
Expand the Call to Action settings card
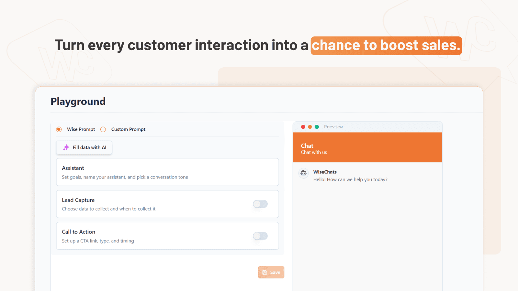(146, 236)
